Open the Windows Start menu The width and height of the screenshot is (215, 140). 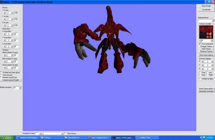tap(7, 138)
